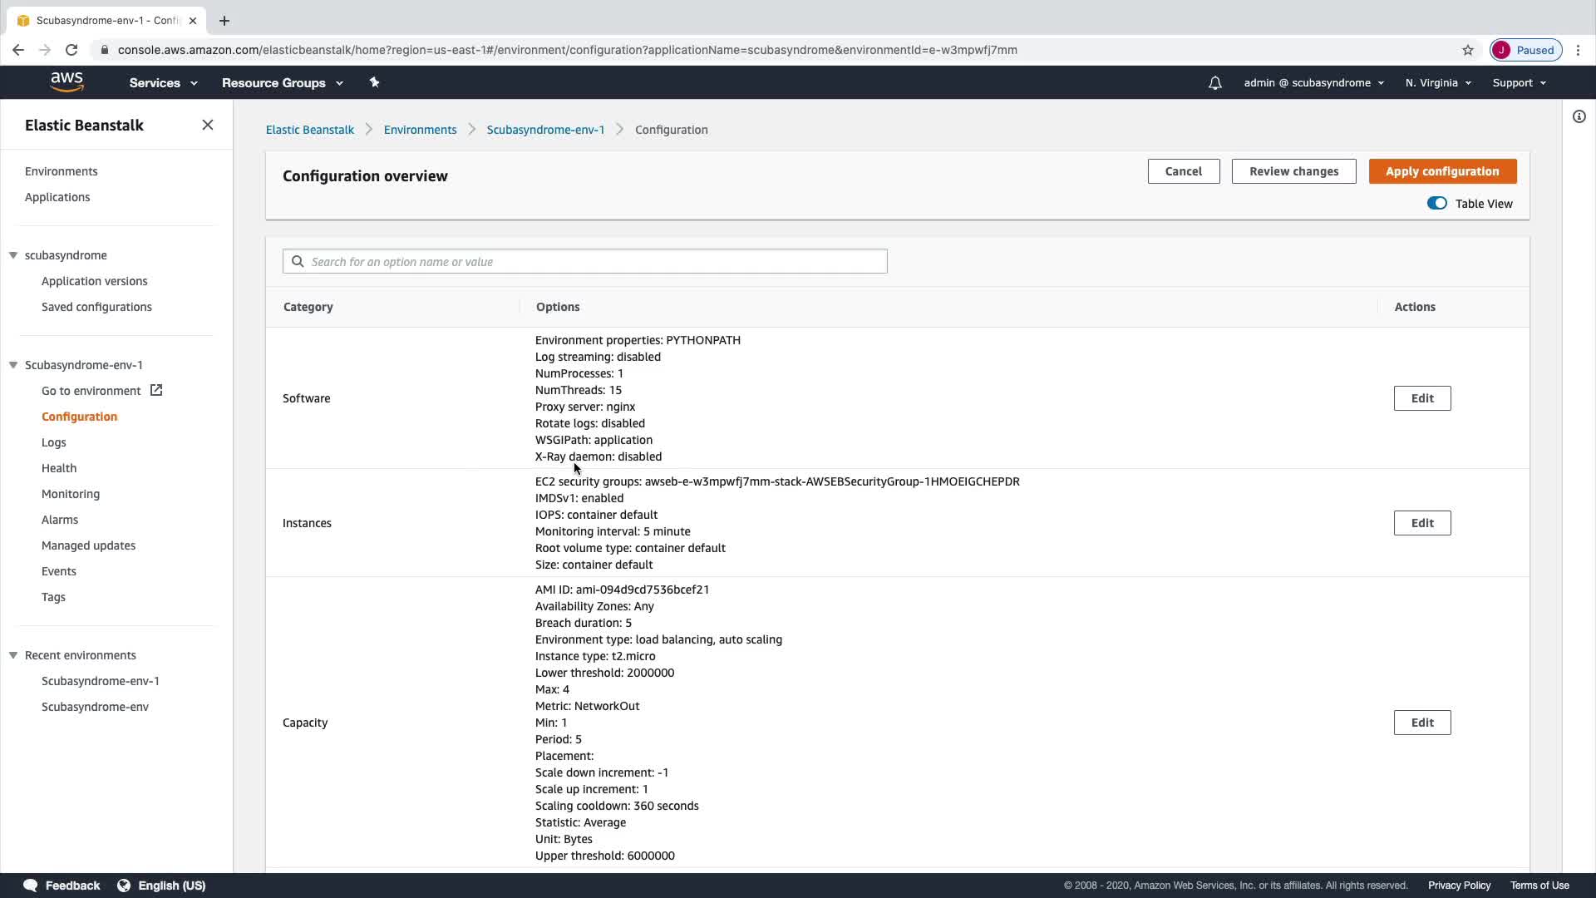Click the Apply configuration button
Viewport: 1596px width, 898px height.
point(1442,171)
